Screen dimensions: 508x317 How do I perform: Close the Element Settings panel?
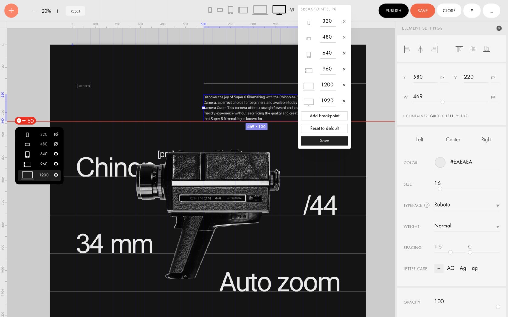click(499, 28)
